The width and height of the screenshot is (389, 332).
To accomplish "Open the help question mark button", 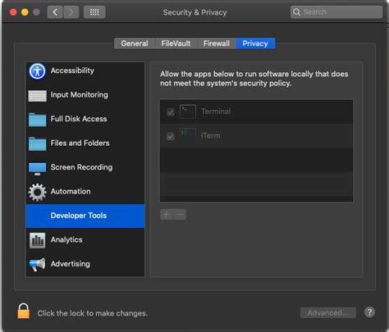I will (369, 312).
